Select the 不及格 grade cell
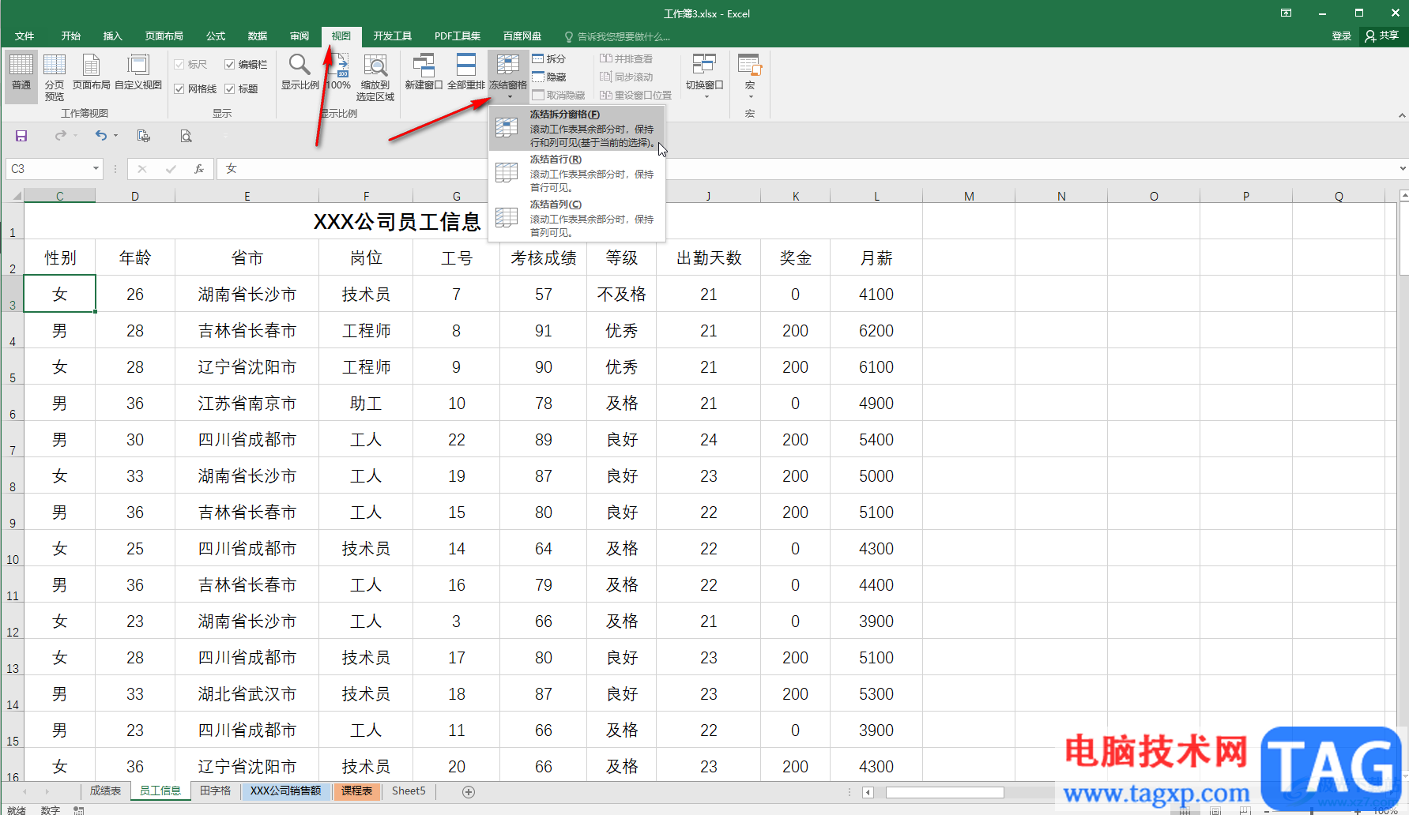The width and height of the screenshot is (1409, 815). coord(621,294)
